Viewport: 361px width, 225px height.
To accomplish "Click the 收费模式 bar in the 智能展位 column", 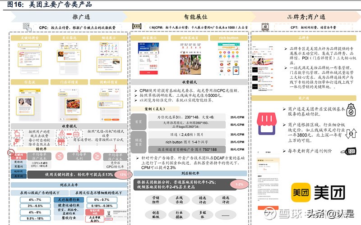I will pyautogui.click(x=189, y=82).
